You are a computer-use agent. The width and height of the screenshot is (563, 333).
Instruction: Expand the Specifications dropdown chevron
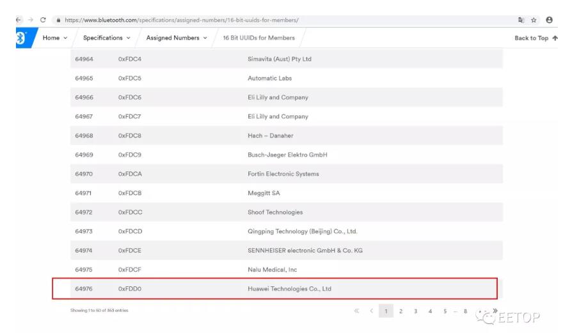click(x=128, y=38)
